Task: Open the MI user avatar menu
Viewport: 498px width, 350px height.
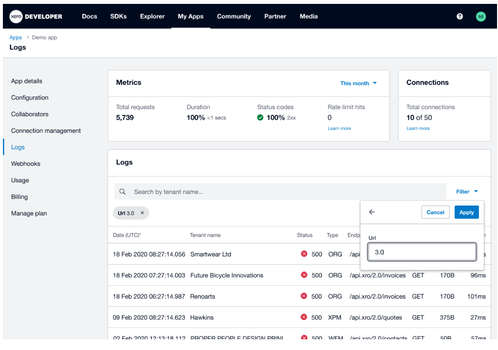Action: (481, 16)
